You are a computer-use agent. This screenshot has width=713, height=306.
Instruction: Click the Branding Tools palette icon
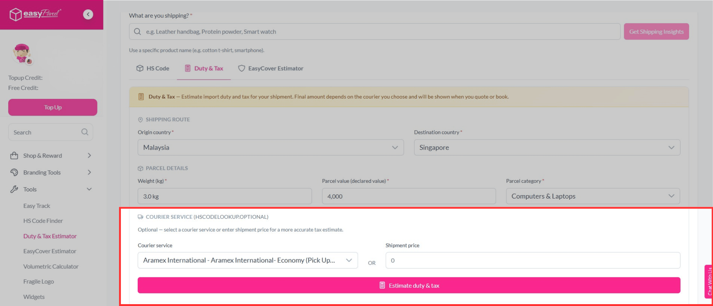tap(14, 172)
